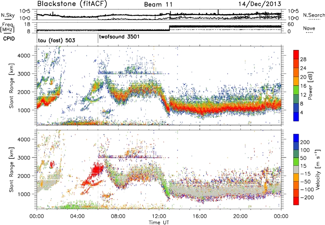Click the 12:00 time tick label
Screen dimensions: 325x225
159,216
